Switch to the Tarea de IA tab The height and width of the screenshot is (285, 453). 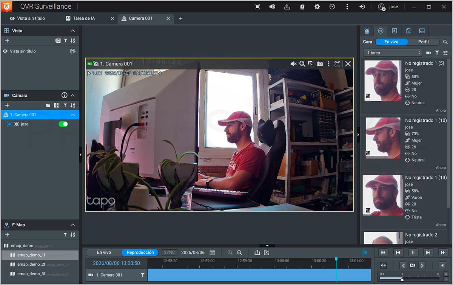click(x=80, y=18)
